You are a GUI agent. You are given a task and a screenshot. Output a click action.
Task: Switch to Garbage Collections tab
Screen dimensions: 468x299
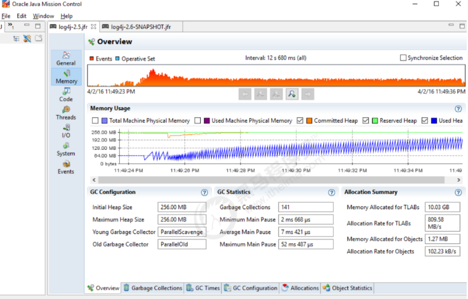pyautogui.click(x=153, y=288)
